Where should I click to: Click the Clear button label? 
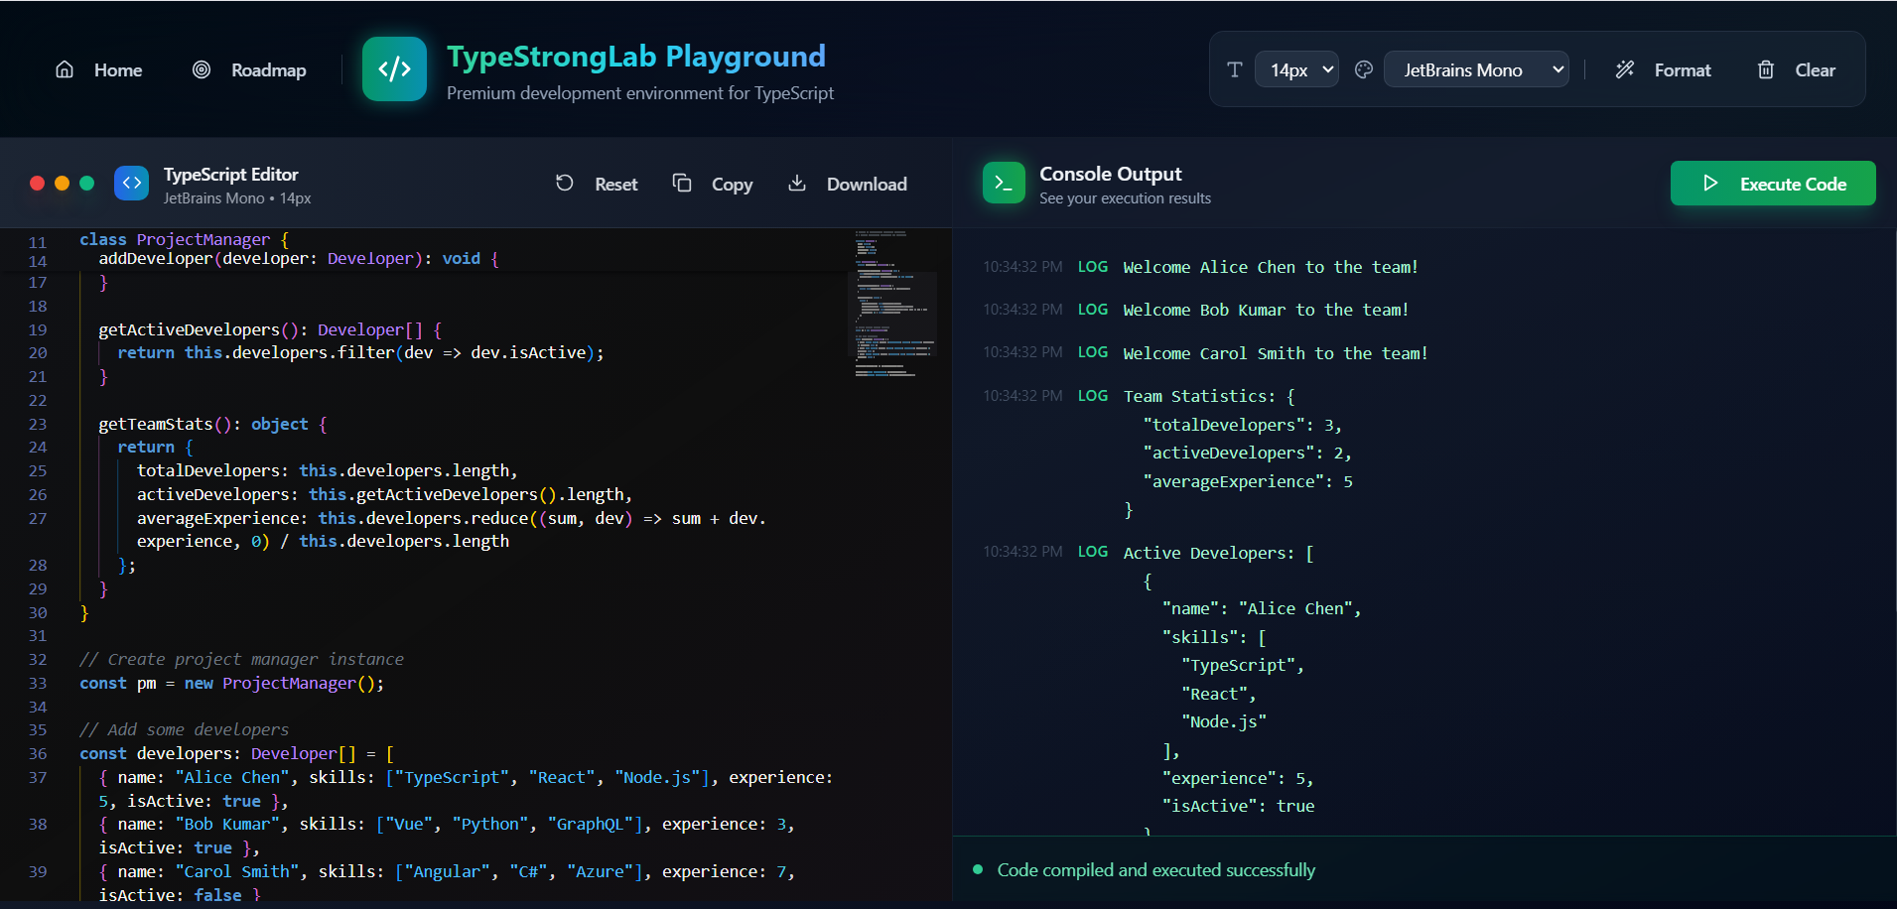click(1815, 70)
